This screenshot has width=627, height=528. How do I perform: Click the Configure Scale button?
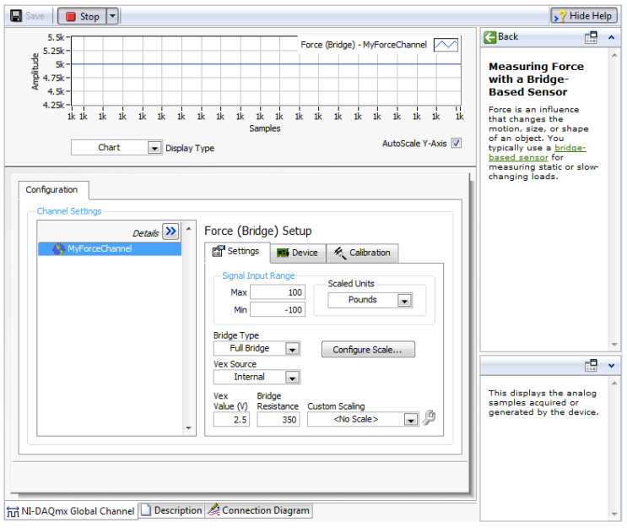tap(368, 350)
